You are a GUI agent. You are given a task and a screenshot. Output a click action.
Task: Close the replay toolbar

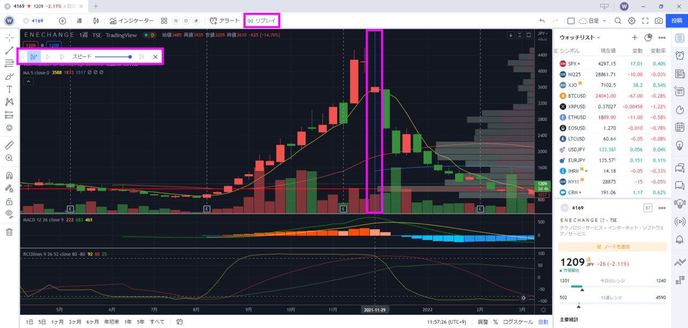(155, 56)
